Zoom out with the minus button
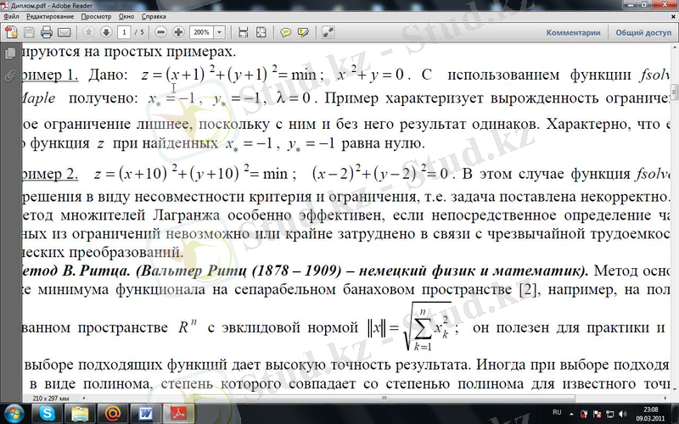Viewport: 679px width, 424px height. 160,32
